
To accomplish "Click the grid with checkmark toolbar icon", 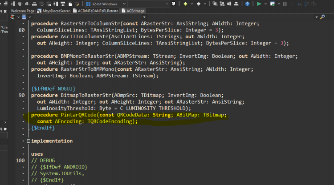I will [41, 4].
